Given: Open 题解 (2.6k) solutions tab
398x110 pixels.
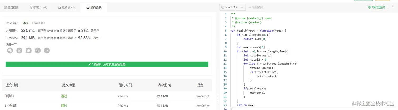Looking at the screenshot, I should point(67,7).
